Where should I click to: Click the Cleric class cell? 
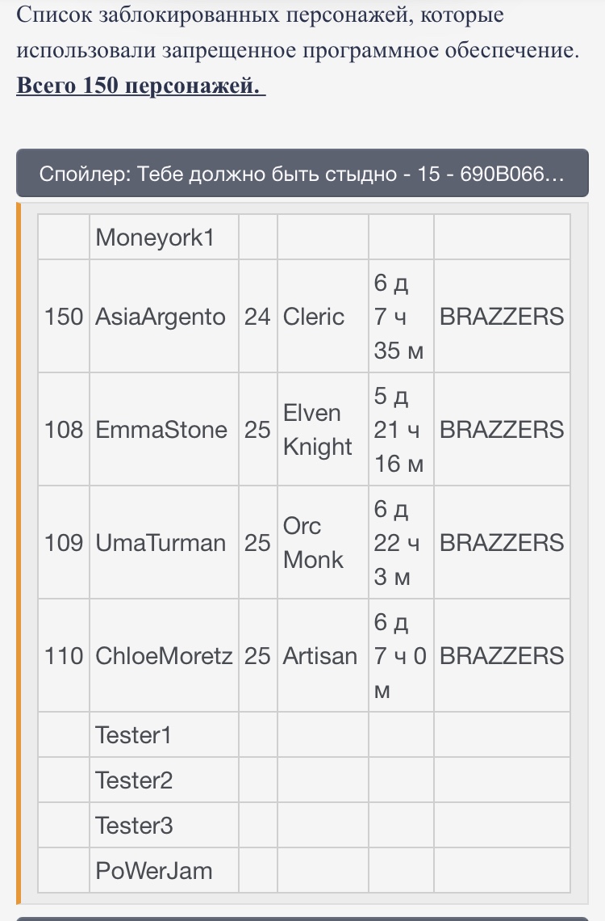pos(323,317)
